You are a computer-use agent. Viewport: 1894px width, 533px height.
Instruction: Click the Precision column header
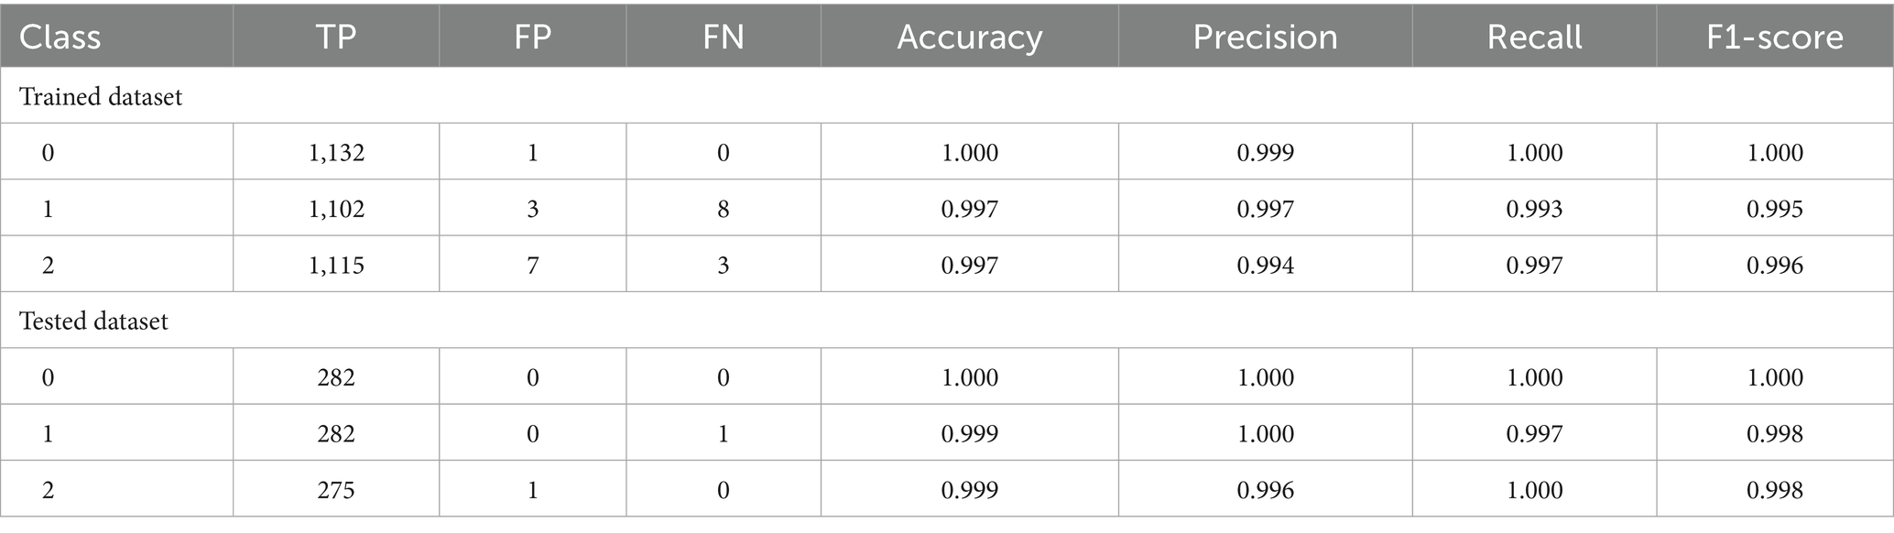click(x=1265, y=37)
